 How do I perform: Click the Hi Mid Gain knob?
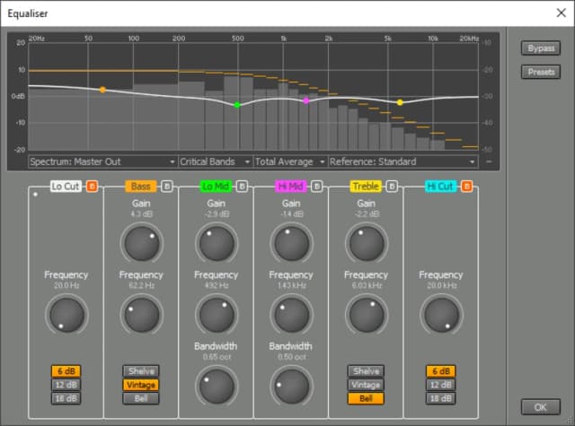point(291,243)
